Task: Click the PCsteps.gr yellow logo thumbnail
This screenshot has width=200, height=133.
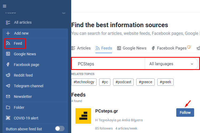Action: 83,116
